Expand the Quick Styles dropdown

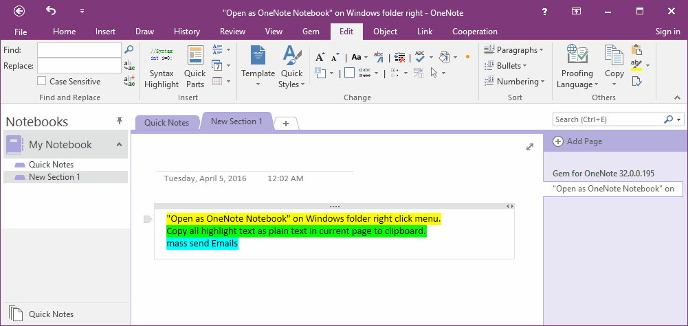click(302, 84)
